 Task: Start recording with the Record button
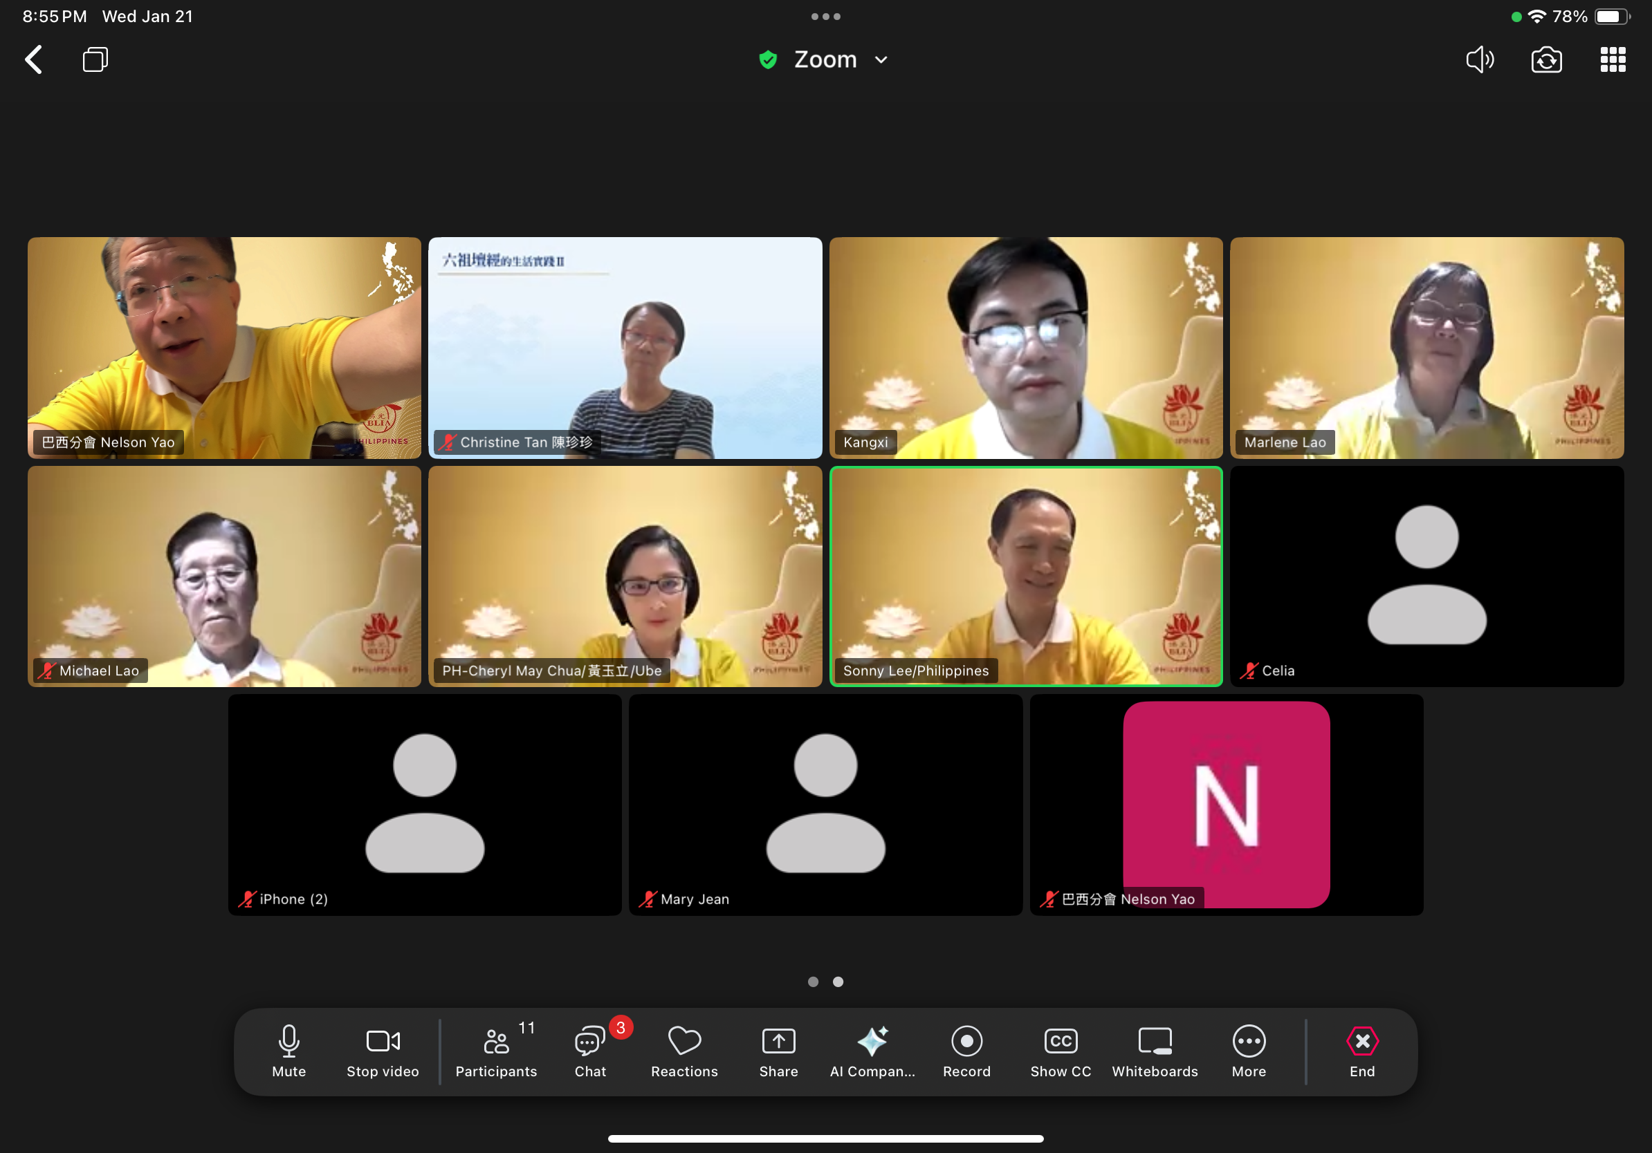[x=966, y=1050]
